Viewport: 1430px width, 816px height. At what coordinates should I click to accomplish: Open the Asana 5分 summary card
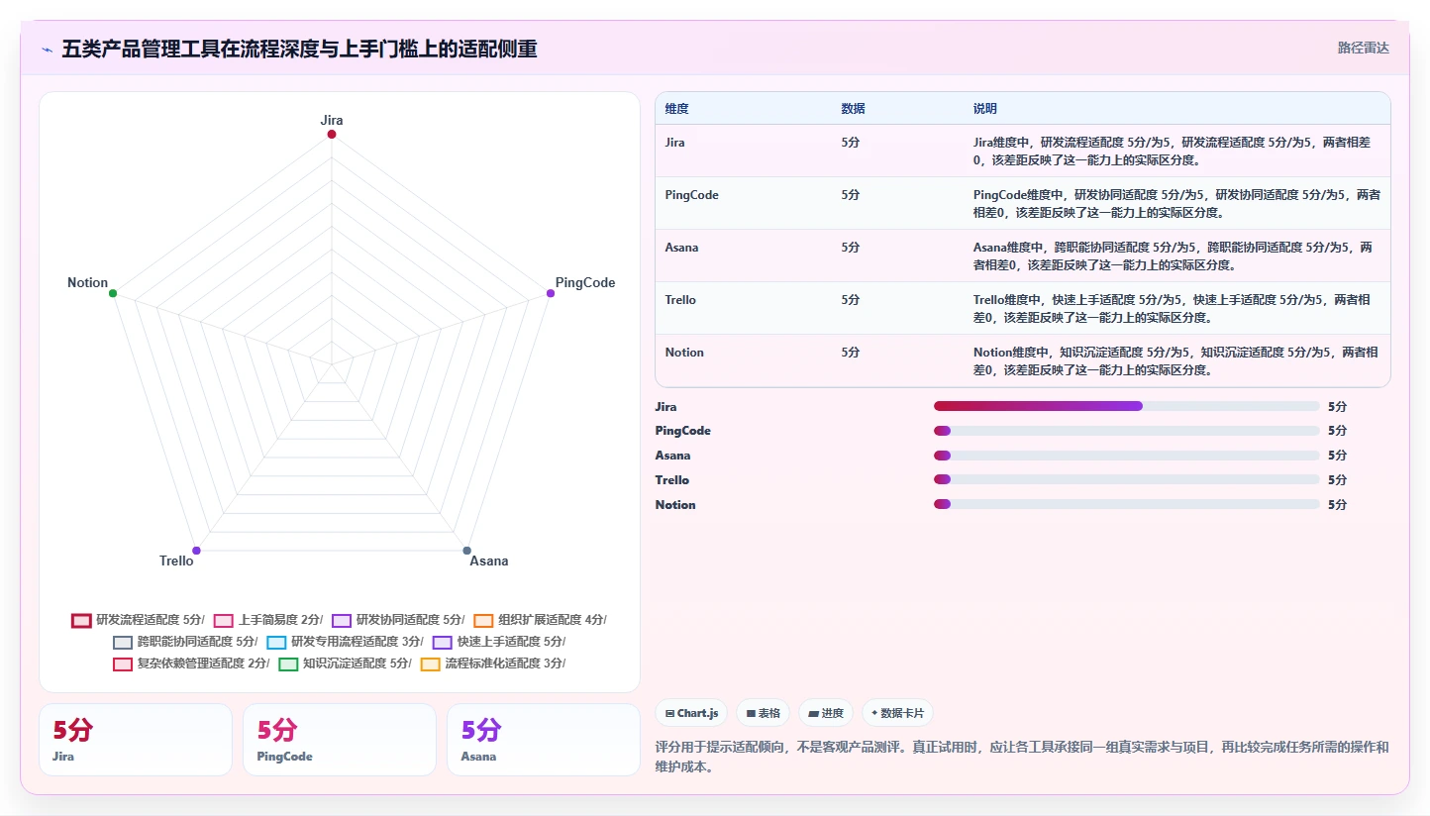tap(544, 740)
